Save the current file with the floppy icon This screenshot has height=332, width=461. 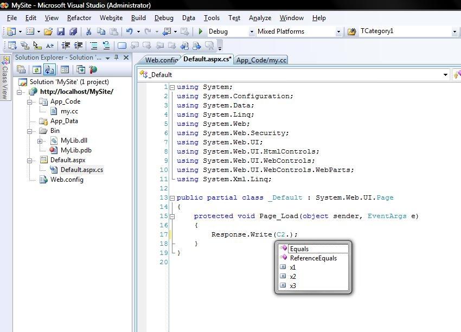[x=61, y=31]
